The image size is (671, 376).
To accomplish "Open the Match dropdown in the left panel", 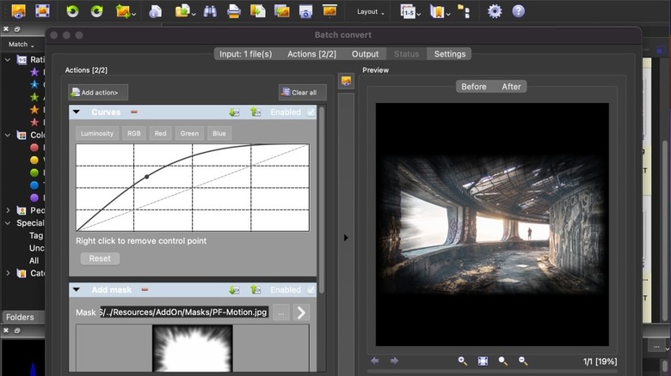I will coord(21,45).
